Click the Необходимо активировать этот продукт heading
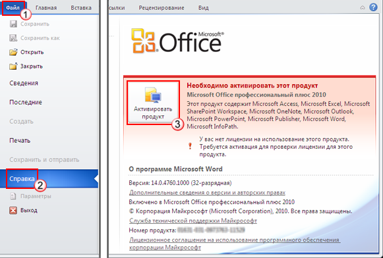383x258 pixels. (x=252, y=86)
